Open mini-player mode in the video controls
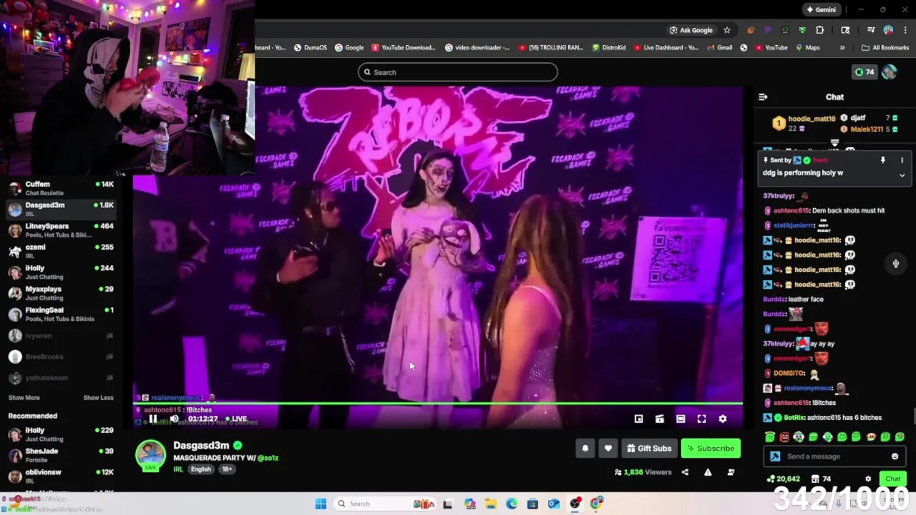Viewport: 916px width, 515px height. 638,419
